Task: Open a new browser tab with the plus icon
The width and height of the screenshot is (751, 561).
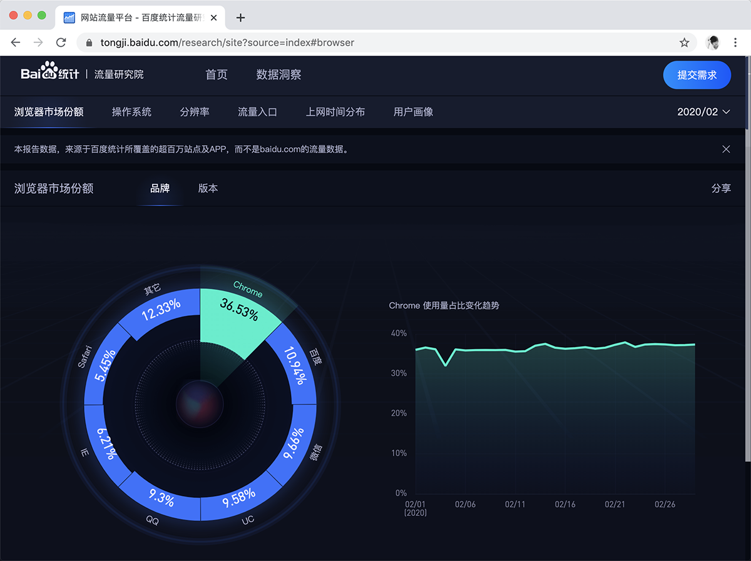Action: (240, 18)
